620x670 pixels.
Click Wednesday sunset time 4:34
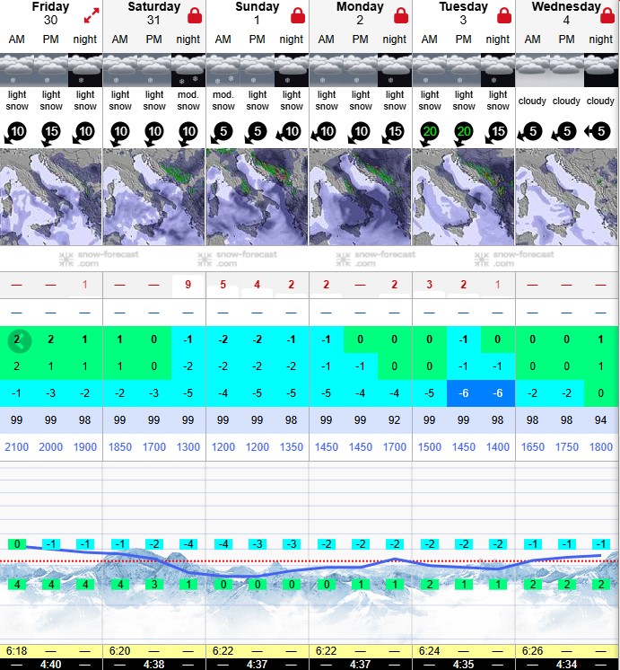pyautogui.click(x=567, y=665)
